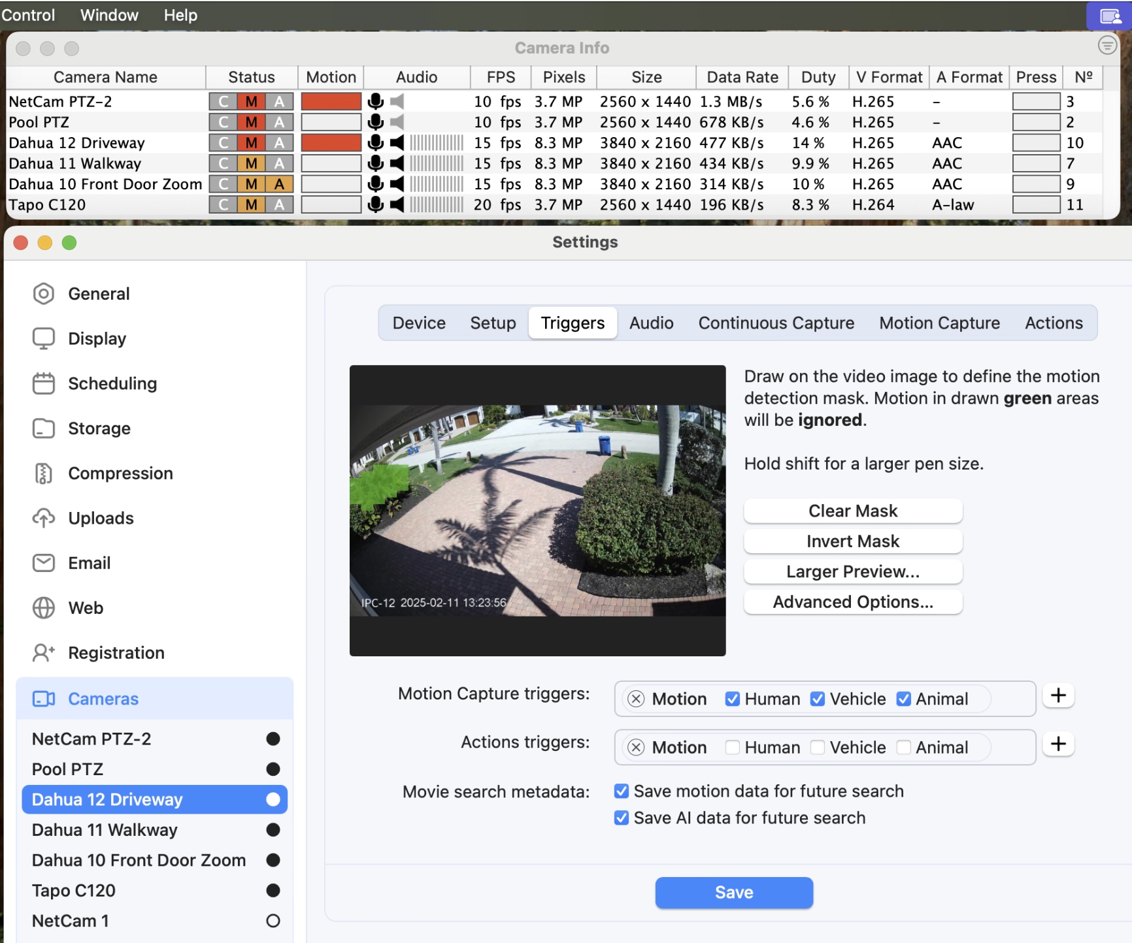Add a new Actions trigger
Image resolution: width=1132 pixels, height=943 pixels.
[1058, 744]
